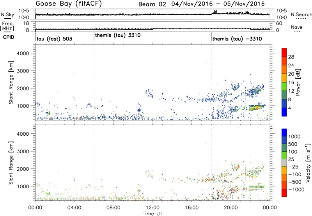The image size is (312, 216).
Task: Click the 'N.Sky' legend label
Action: click(7, 14)
